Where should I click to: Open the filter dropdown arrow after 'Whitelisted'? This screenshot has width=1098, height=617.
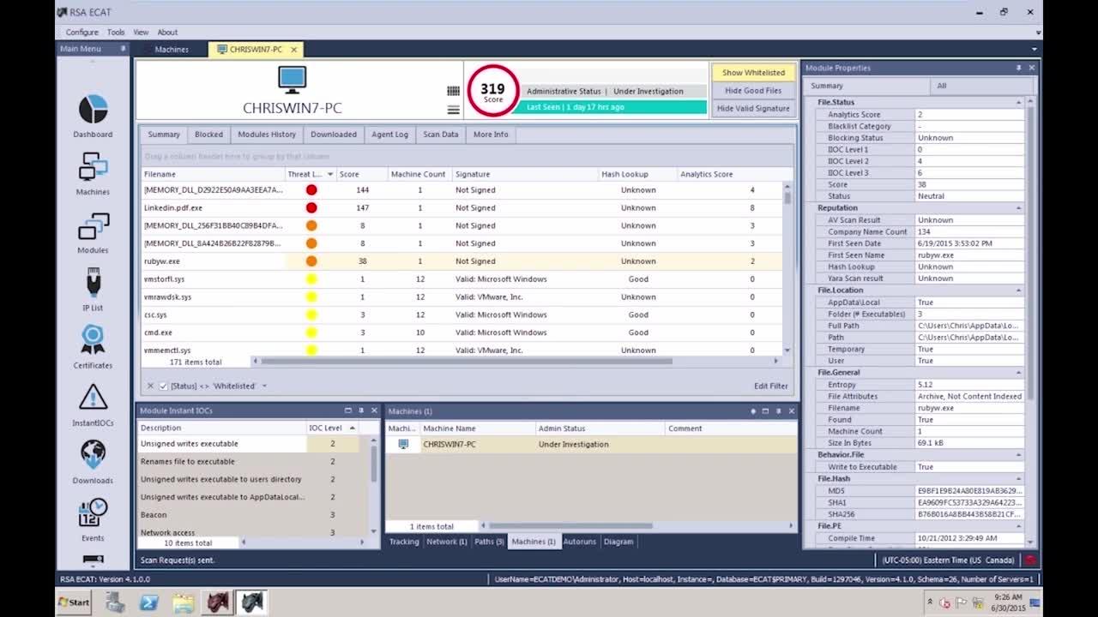click(264, 386)
